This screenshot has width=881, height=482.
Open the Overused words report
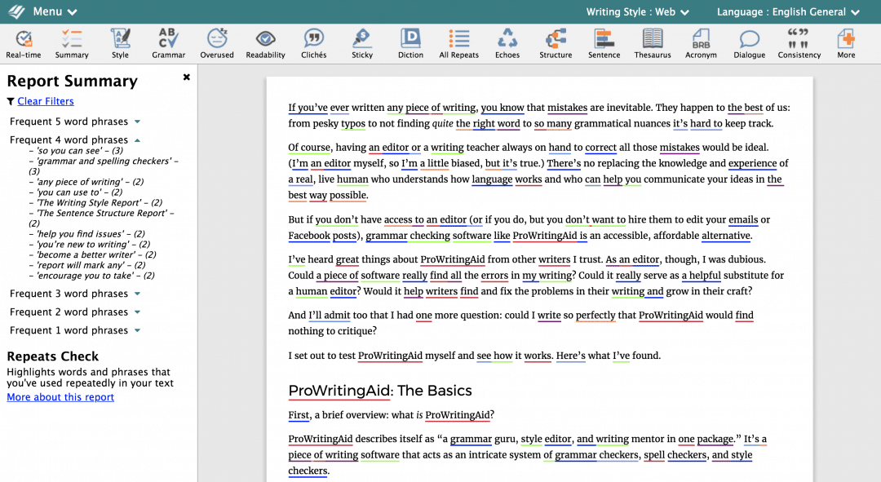(216, 42)
